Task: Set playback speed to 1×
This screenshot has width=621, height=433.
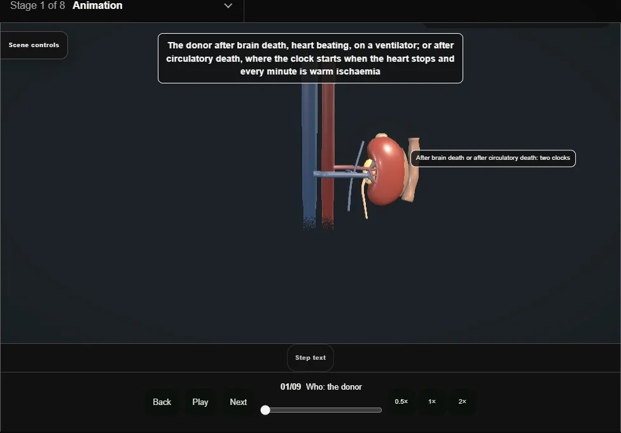Action: point(431,402)
